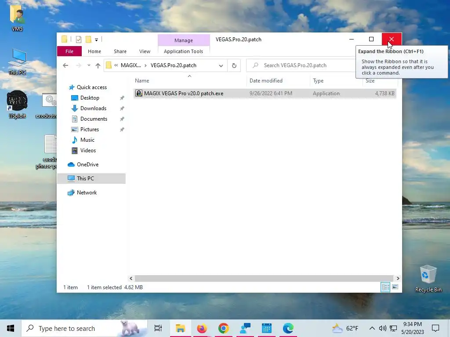Viewport: 450px width, 337px height.
Task: Open Music in the navigation pane
Action: [87, 140]
